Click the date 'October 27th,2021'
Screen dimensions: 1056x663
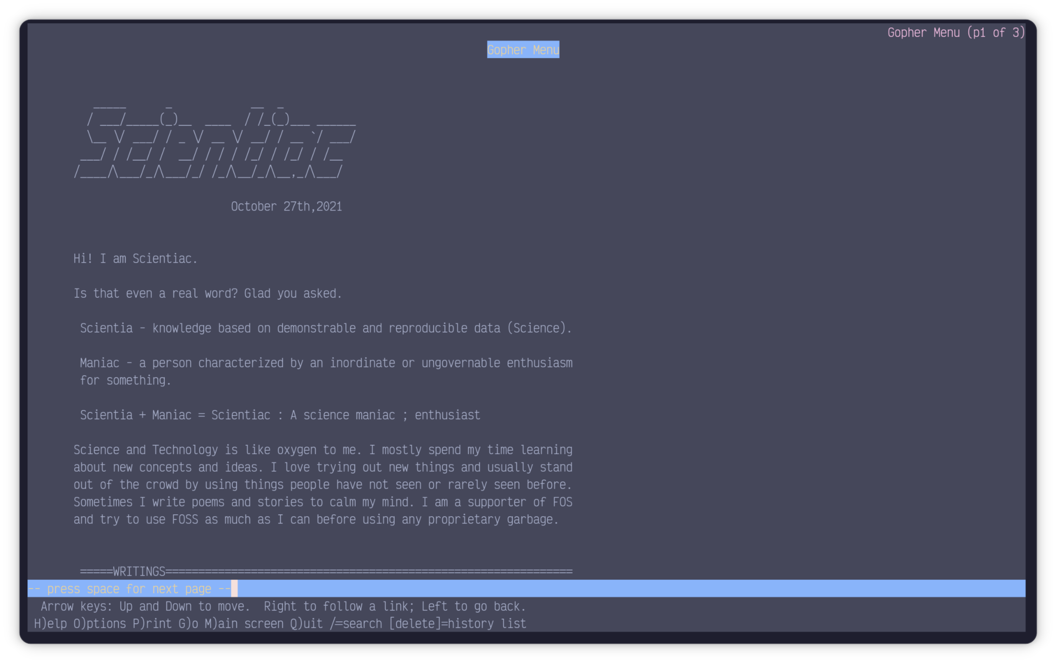pyautogui.click(x=286, y=207)
